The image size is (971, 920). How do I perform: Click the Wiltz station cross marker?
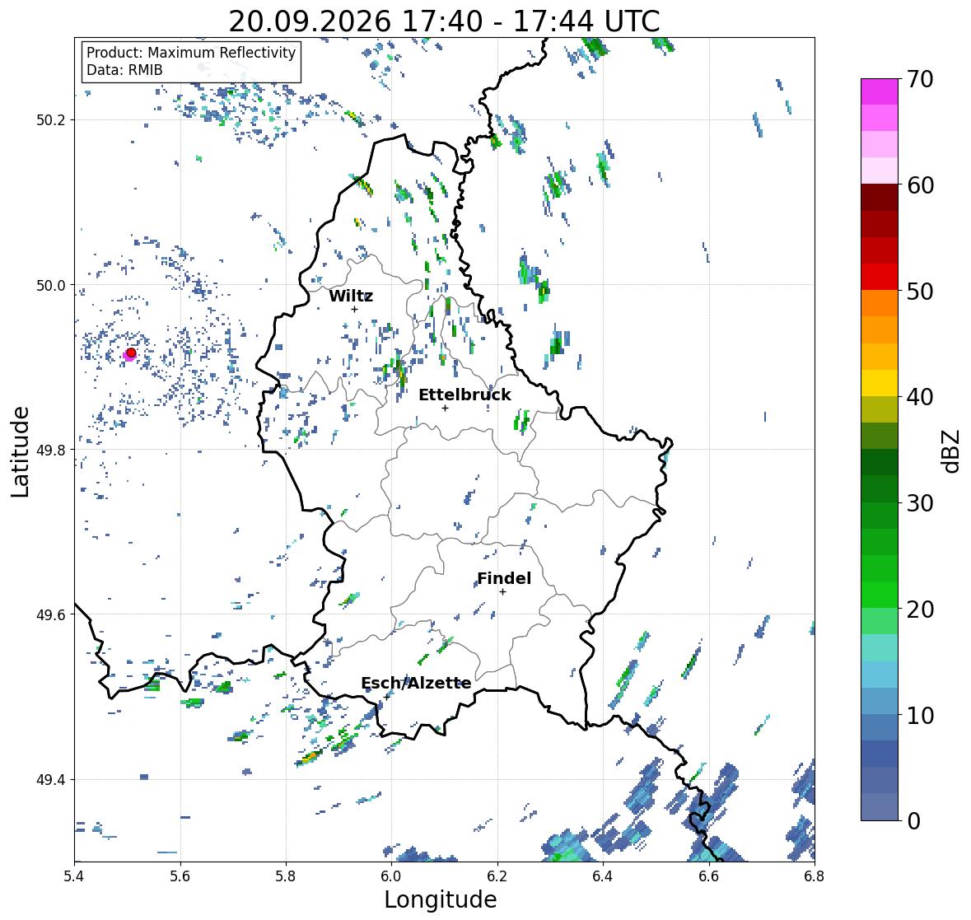(354, 309)
